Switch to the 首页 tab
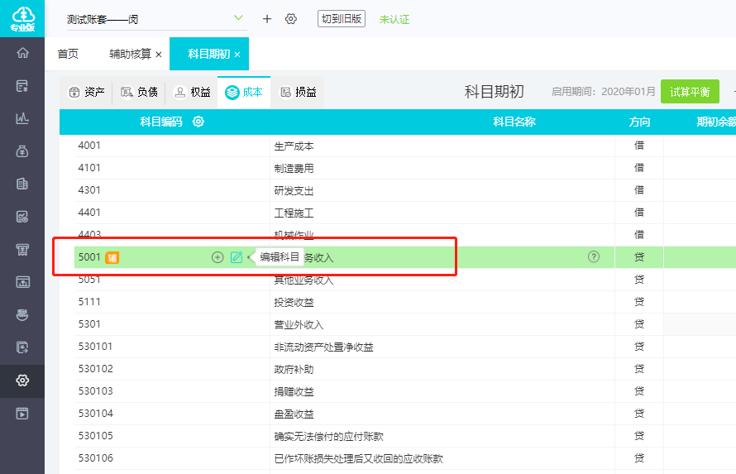The width and height of the screenshot is (736, 474). click(x=68, y=54)
